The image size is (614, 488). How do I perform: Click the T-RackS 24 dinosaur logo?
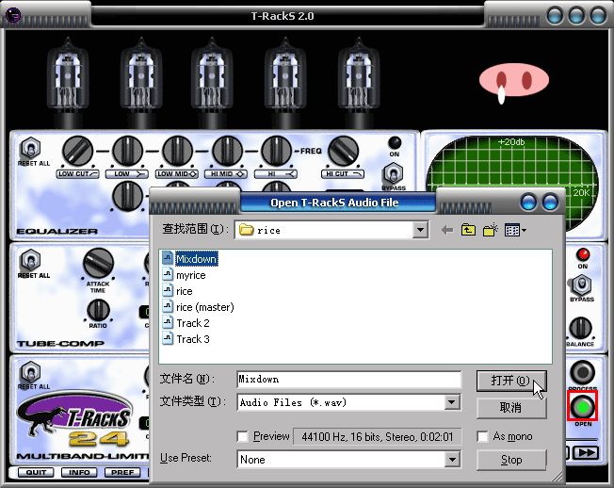point(74,419)
